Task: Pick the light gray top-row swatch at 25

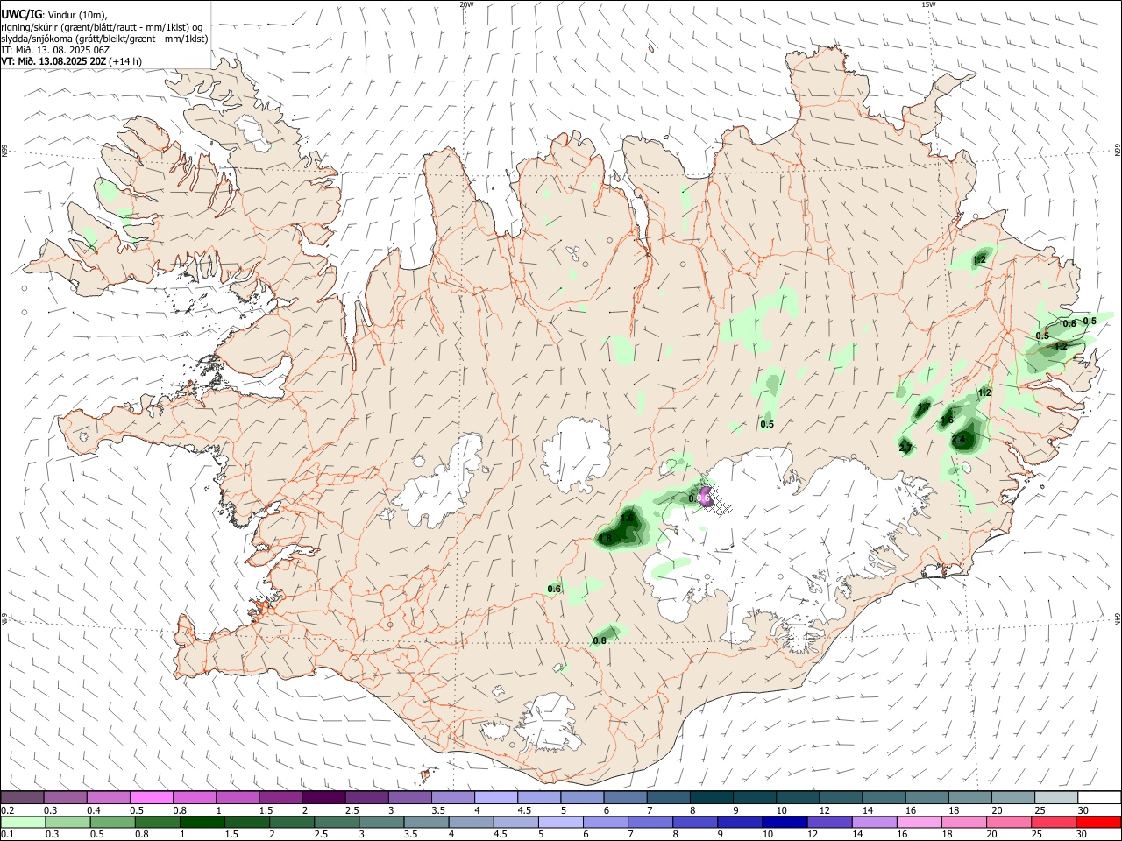Action: pos(1057,797)
